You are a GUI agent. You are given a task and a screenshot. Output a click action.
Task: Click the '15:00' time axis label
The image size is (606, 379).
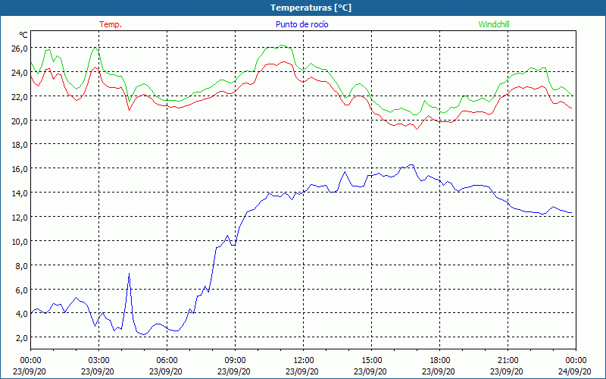click(x=371, y=361)
